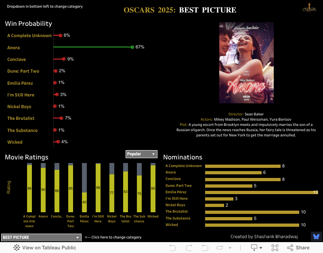Screen dimensions: 323x253
Task: Select A Complete Unknown rating bar showing 96
Action: coord(29,188)
